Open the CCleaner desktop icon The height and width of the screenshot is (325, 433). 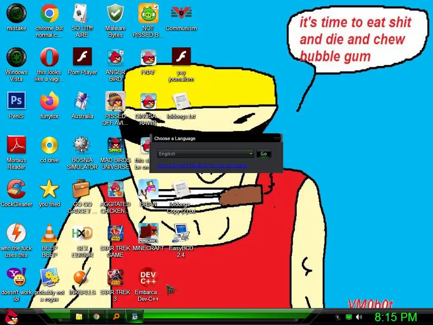(16, 189)
